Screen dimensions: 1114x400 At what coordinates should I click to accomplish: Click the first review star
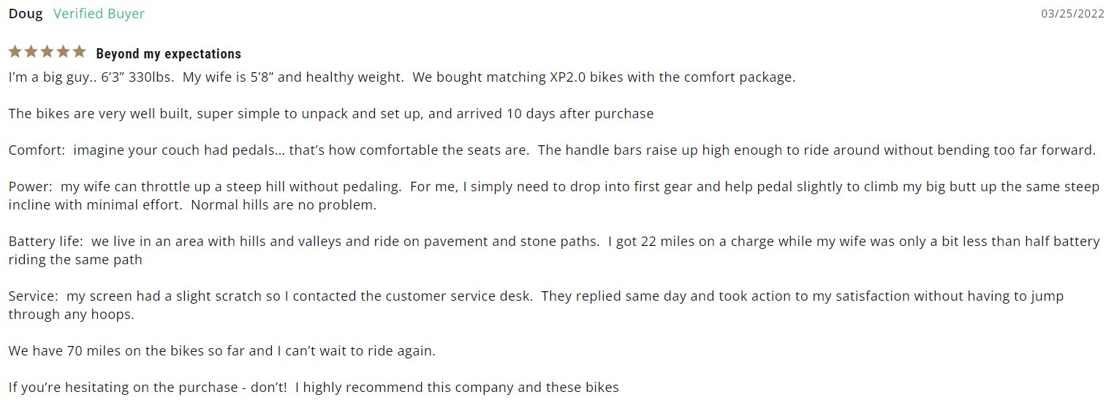[15, 52]
